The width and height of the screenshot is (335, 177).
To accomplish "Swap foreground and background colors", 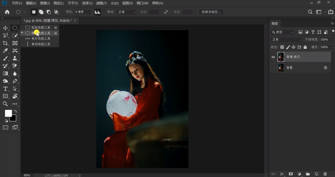I will coord(16,111).
